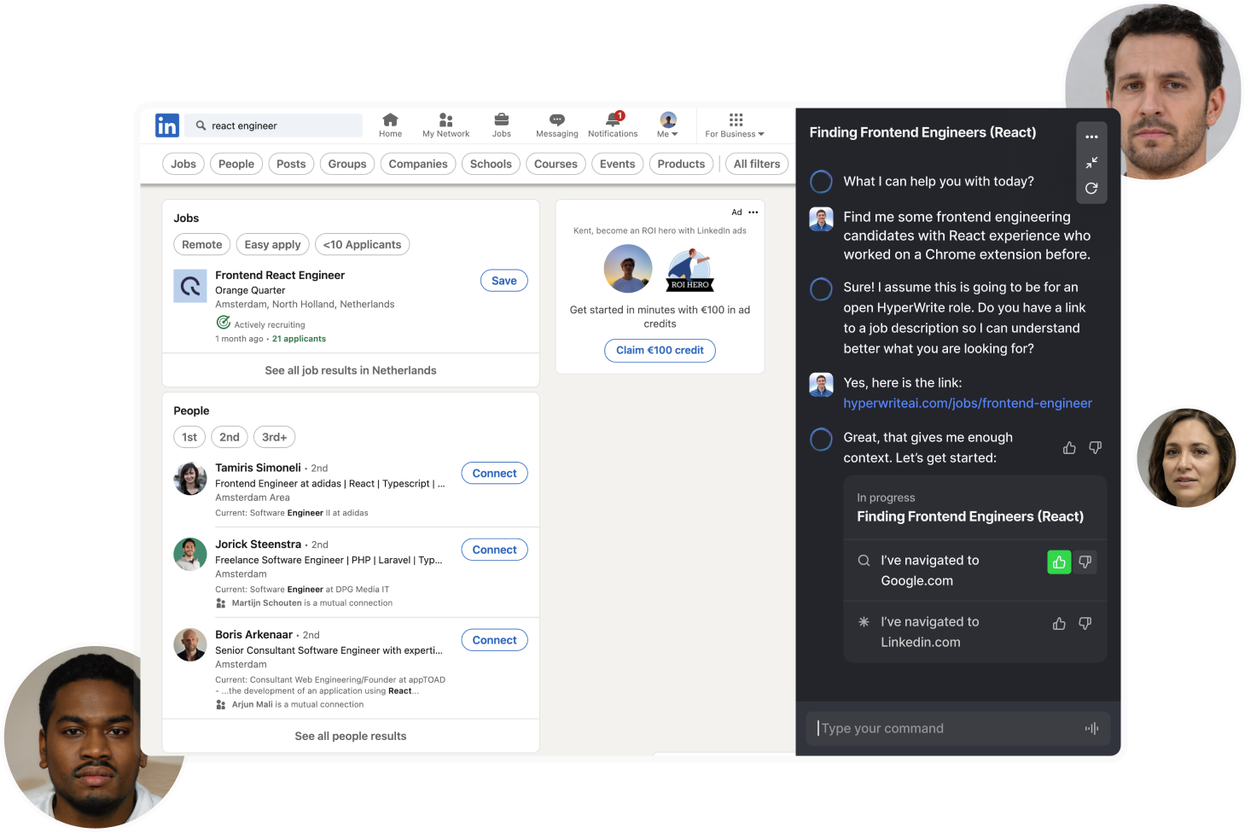Connect with Jorick Steenstra

(x=495, y=550)
